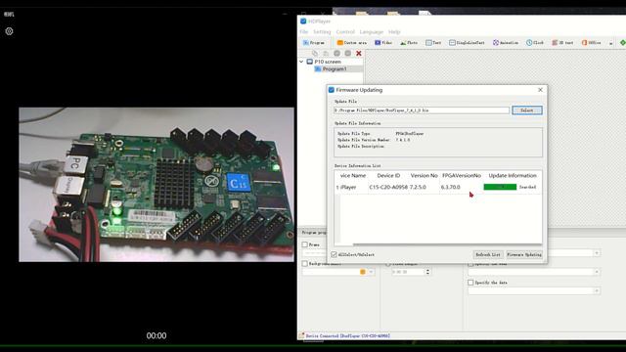Click the red X delete icon above the tree
The height and width of the screenshot is (352, 626).
[x=359, y=53]
